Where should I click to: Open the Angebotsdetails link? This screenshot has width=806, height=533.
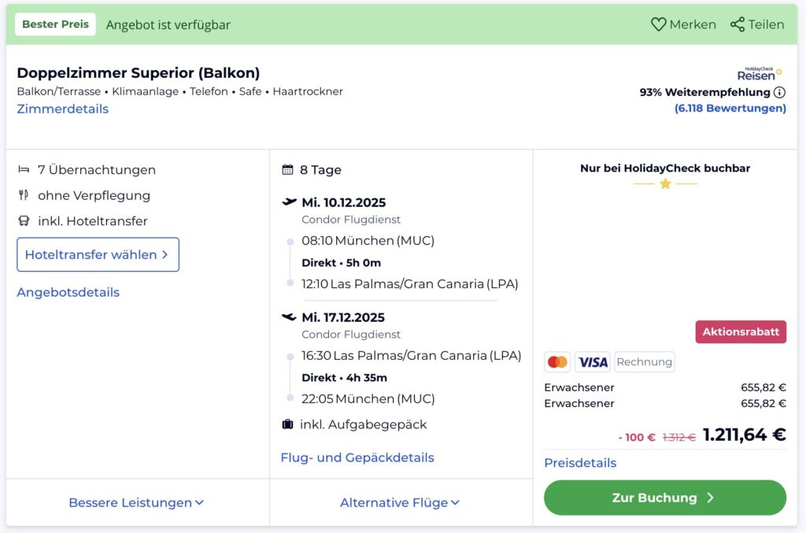68,292
